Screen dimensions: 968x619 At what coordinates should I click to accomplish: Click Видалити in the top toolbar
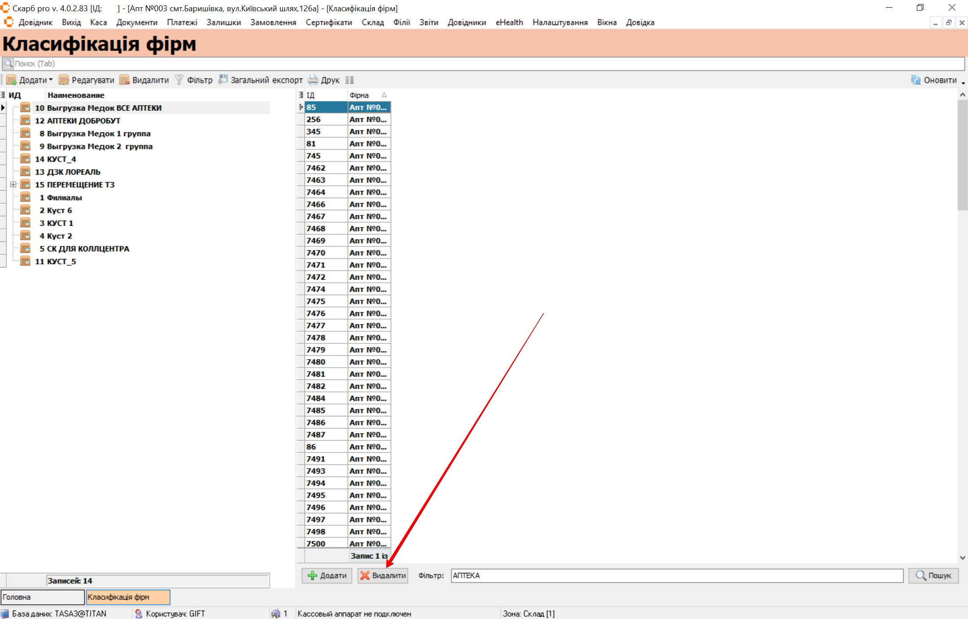coord(144,80)
